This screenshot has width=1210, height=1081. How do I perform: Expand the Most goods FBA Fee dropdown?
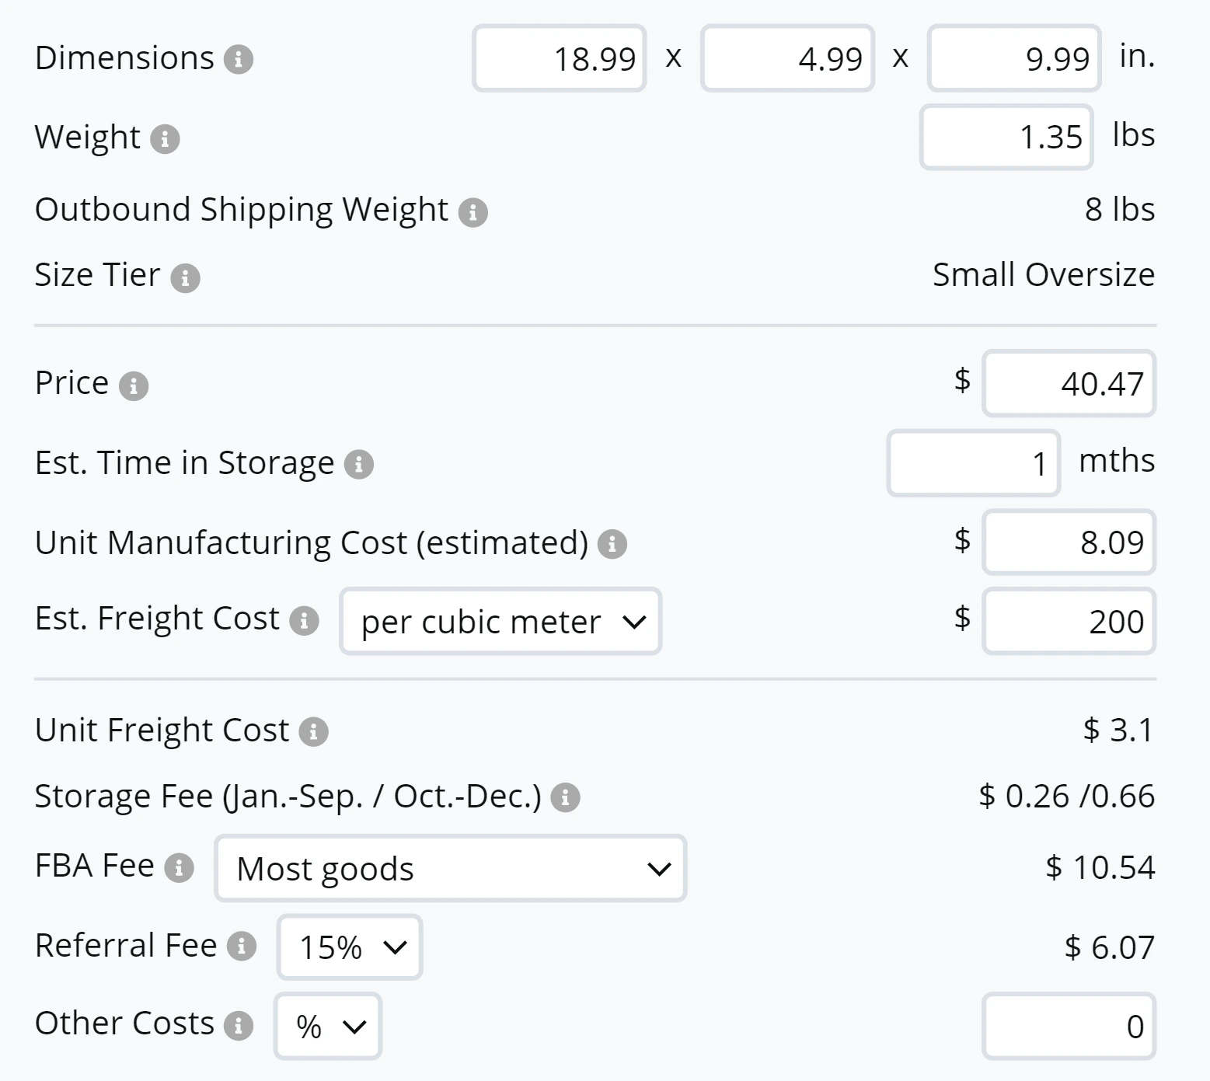coord(451,869)
